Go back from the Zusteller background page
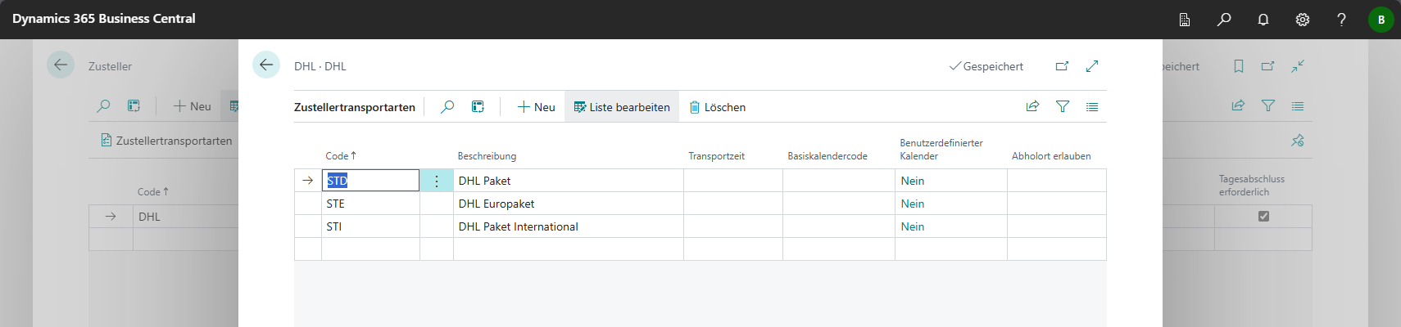This screenshot has width=1401, height=327. click(x=61, y=65)
